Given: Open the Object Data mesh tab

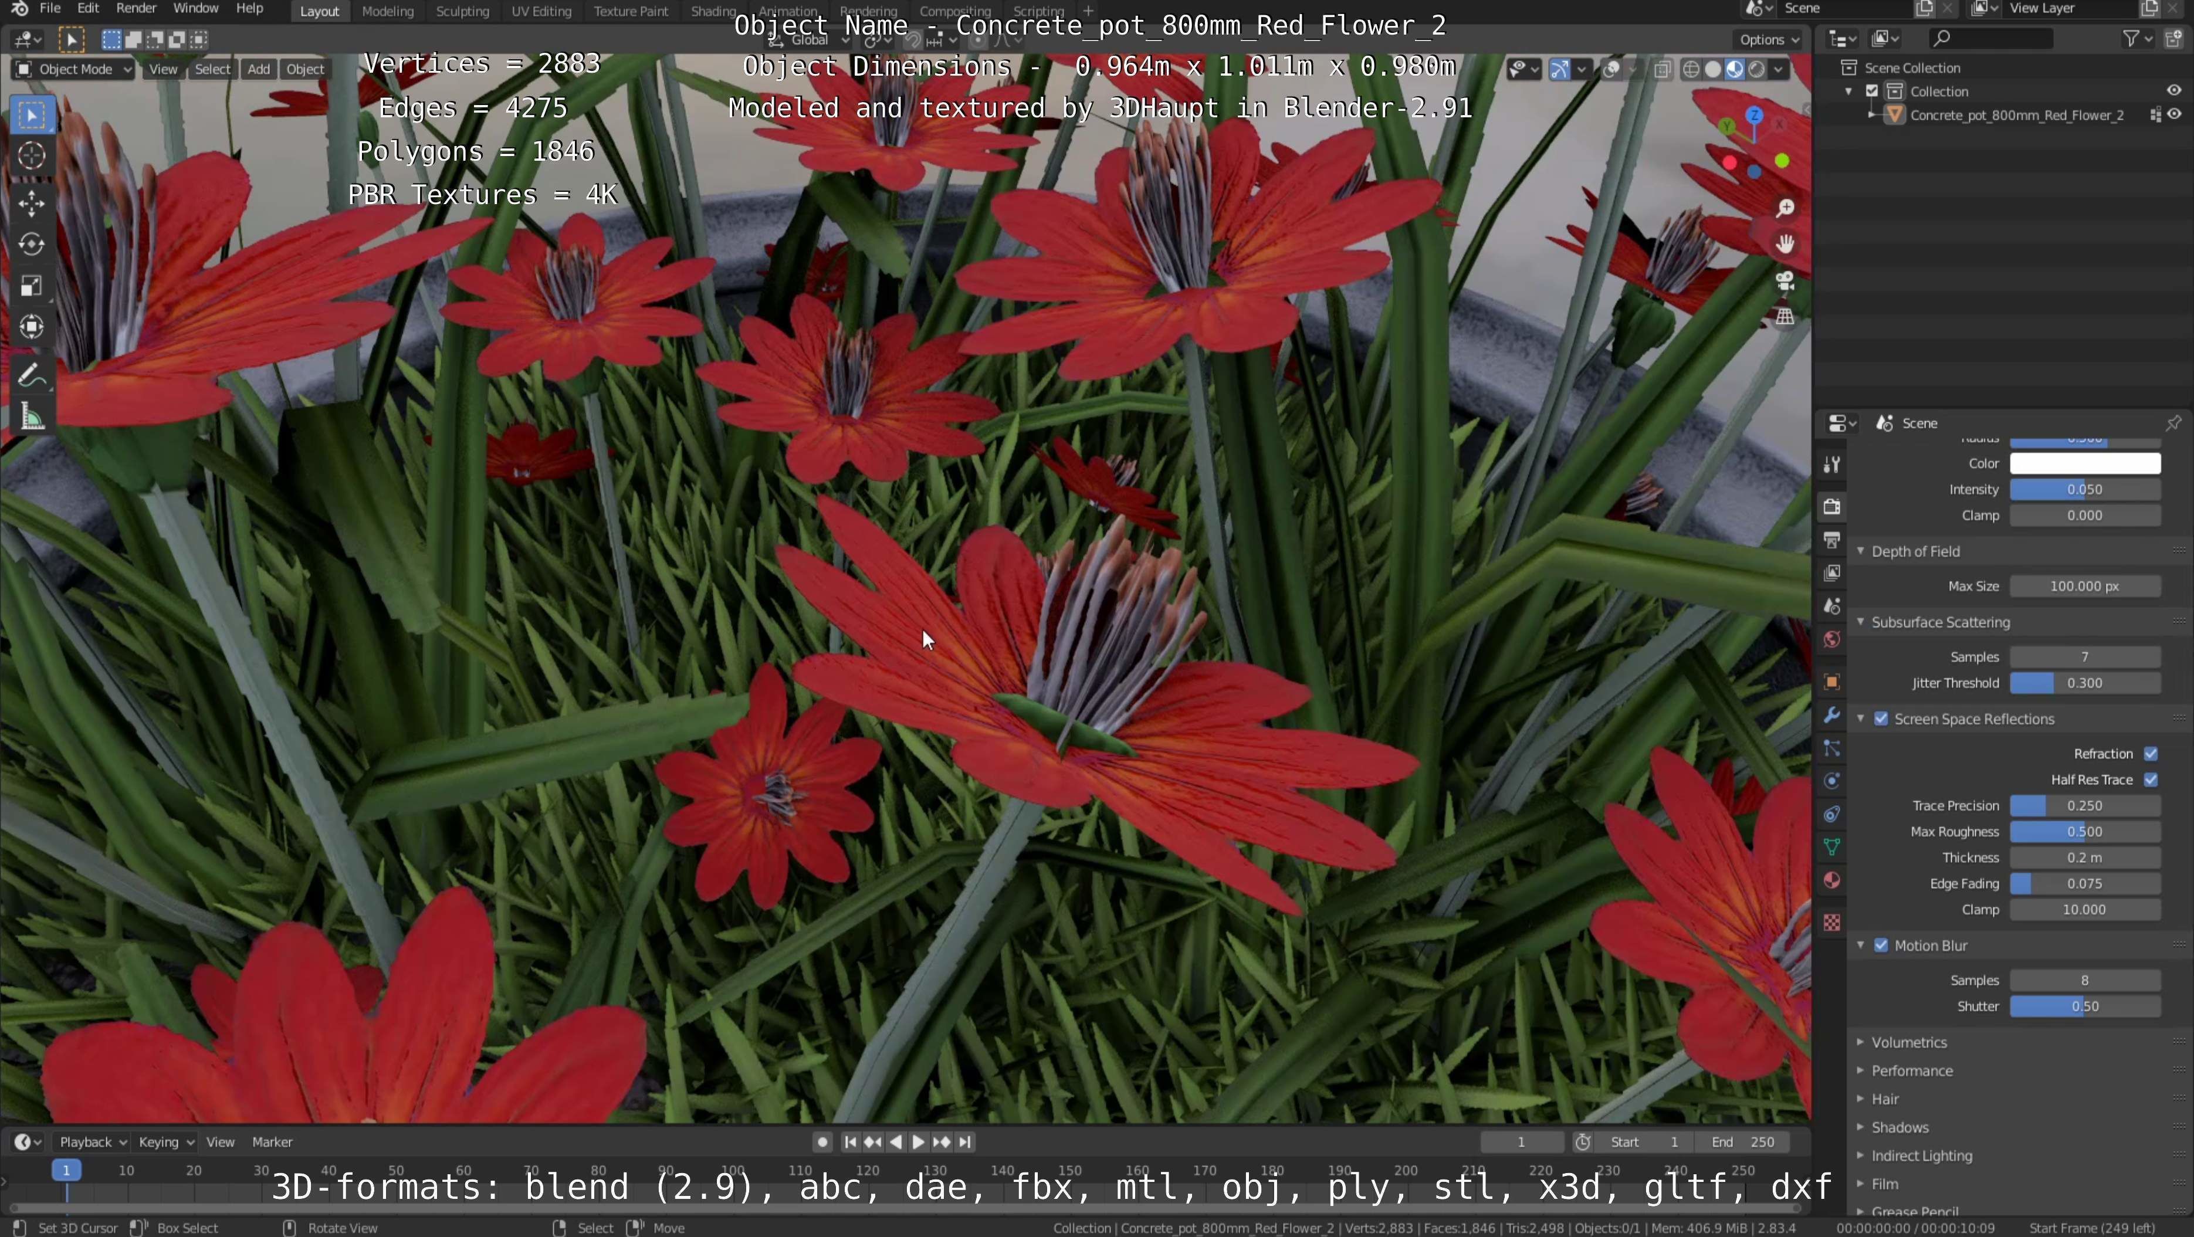Looking at the screenshot, I should [1832, 847].
